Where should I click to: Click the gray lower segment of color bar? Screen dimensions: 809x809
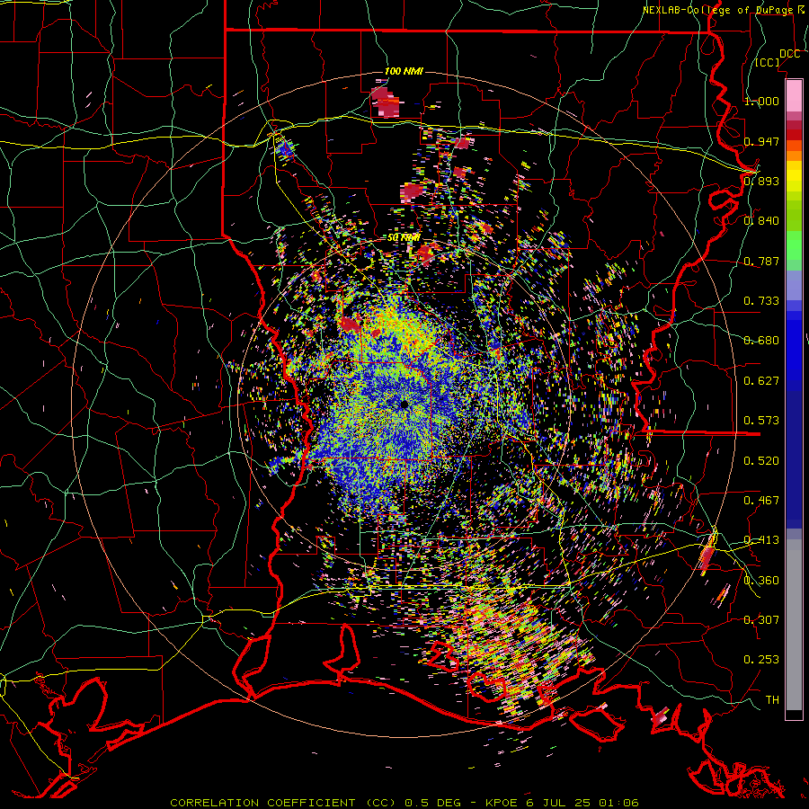(794, 625)
